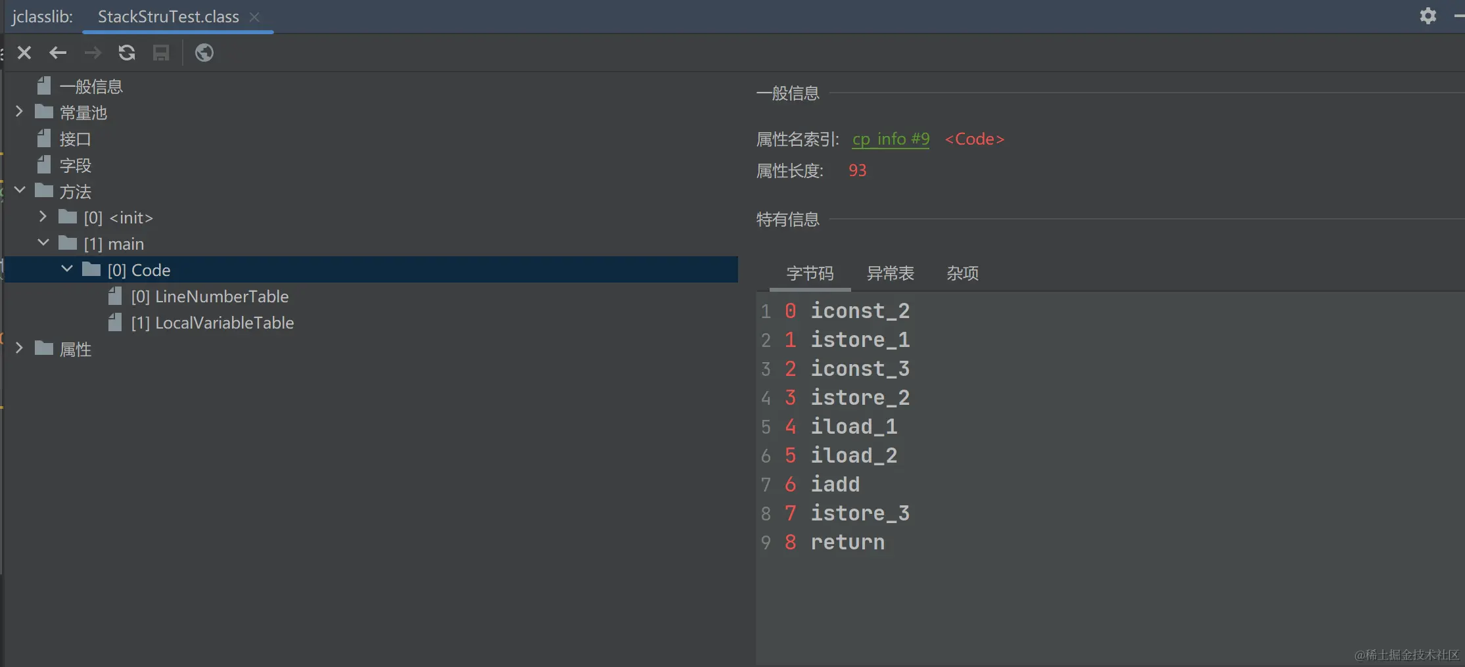Click the 一般信息 file icon in tree
1465x667 pixels.
click(44, 85)
